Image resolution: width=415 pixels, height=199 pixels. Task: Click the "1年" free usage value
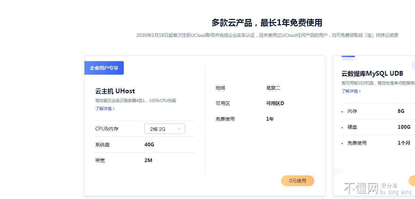coord(270,119)
